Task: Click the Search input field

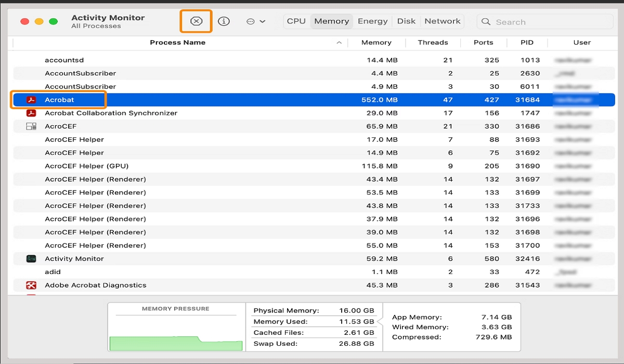Action: 545,22
